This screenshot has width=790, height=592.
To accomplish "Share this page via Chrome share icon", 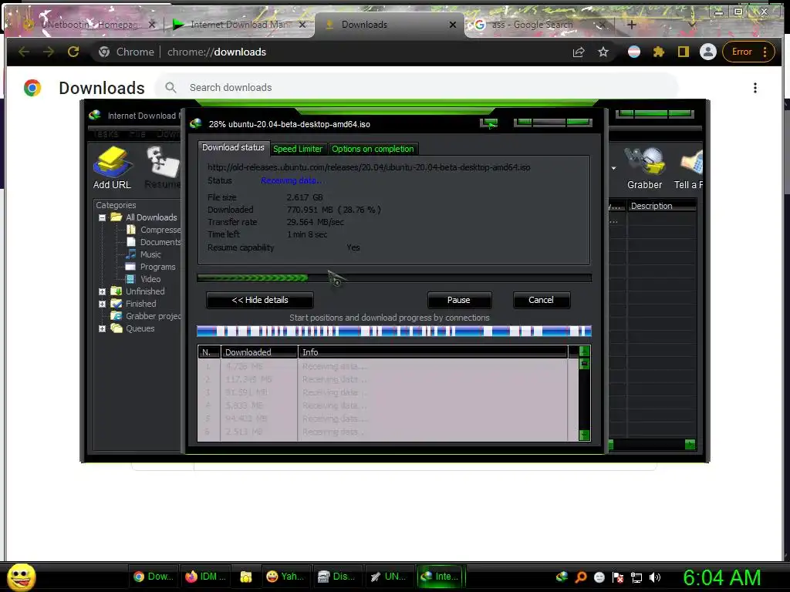I will tap(579, 52).
